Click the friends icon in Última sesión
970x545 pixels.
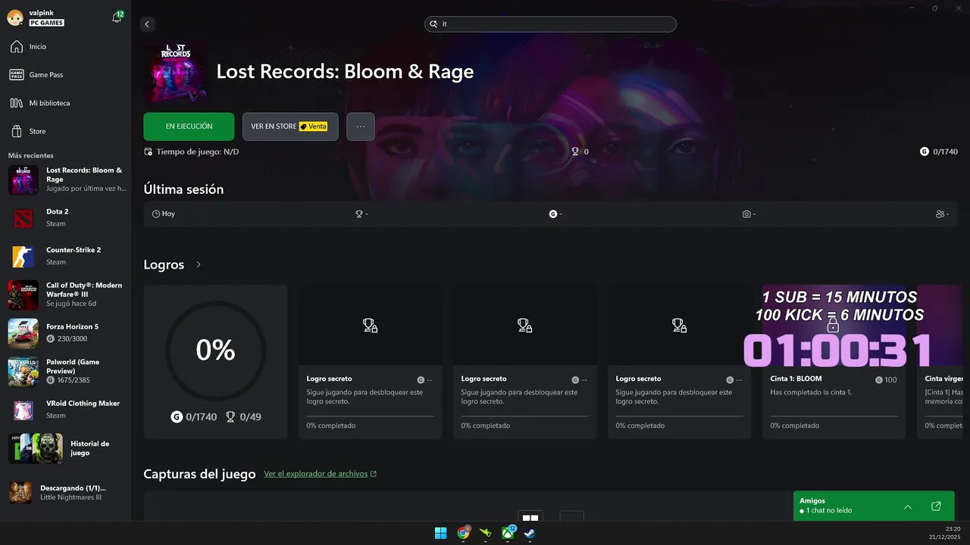click(x=940, y=214)
